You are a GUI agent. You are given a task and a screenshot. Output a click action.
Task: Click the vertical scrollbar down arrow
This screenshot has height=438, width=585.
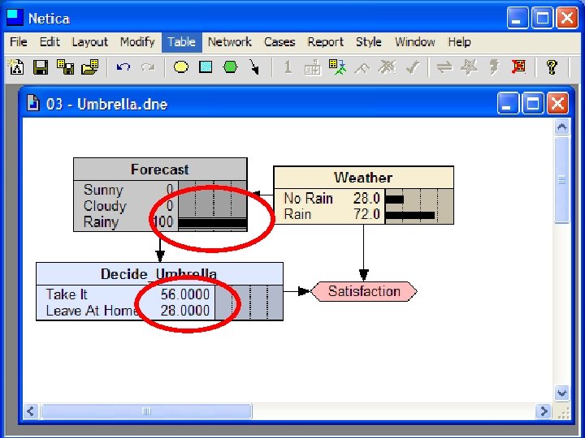[x=562, y=393]
